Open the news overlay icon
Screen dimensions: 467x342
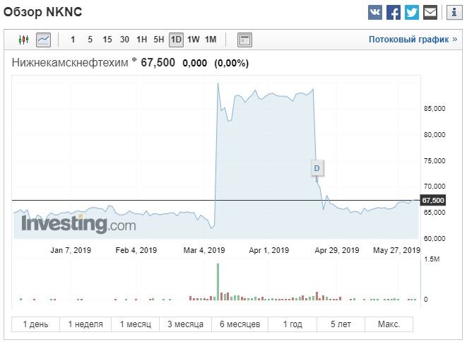pos(244,40)
